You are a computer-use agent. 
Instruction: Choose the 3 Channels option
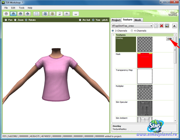click(113, 31)
